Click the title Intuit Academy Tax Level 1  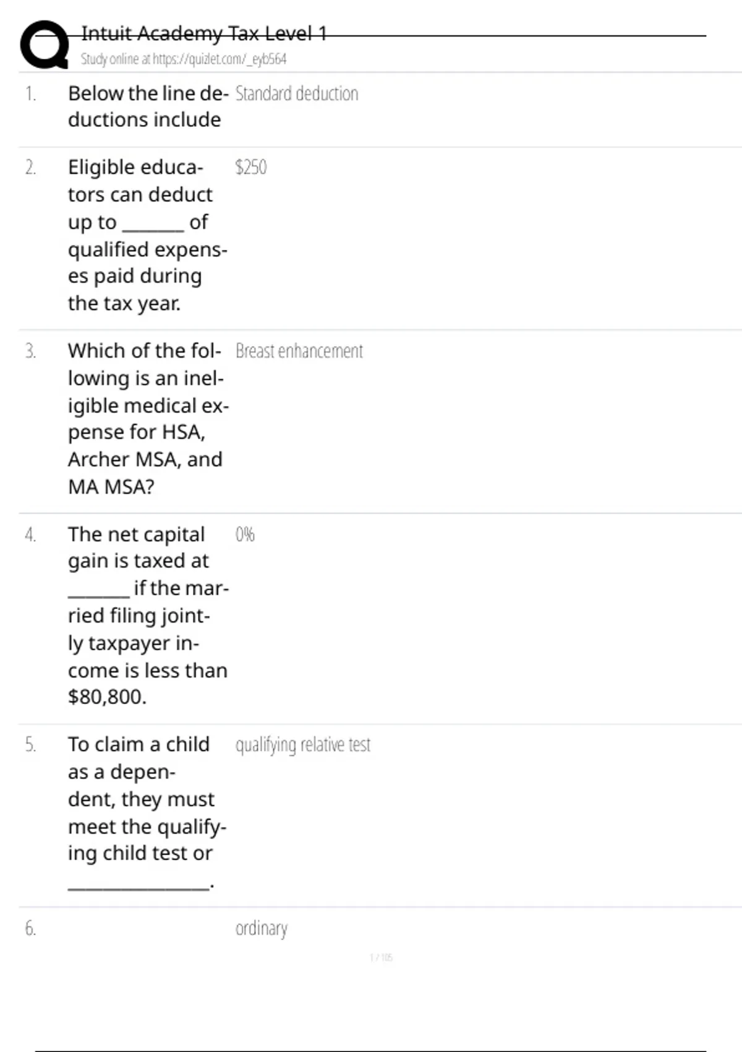203,33
